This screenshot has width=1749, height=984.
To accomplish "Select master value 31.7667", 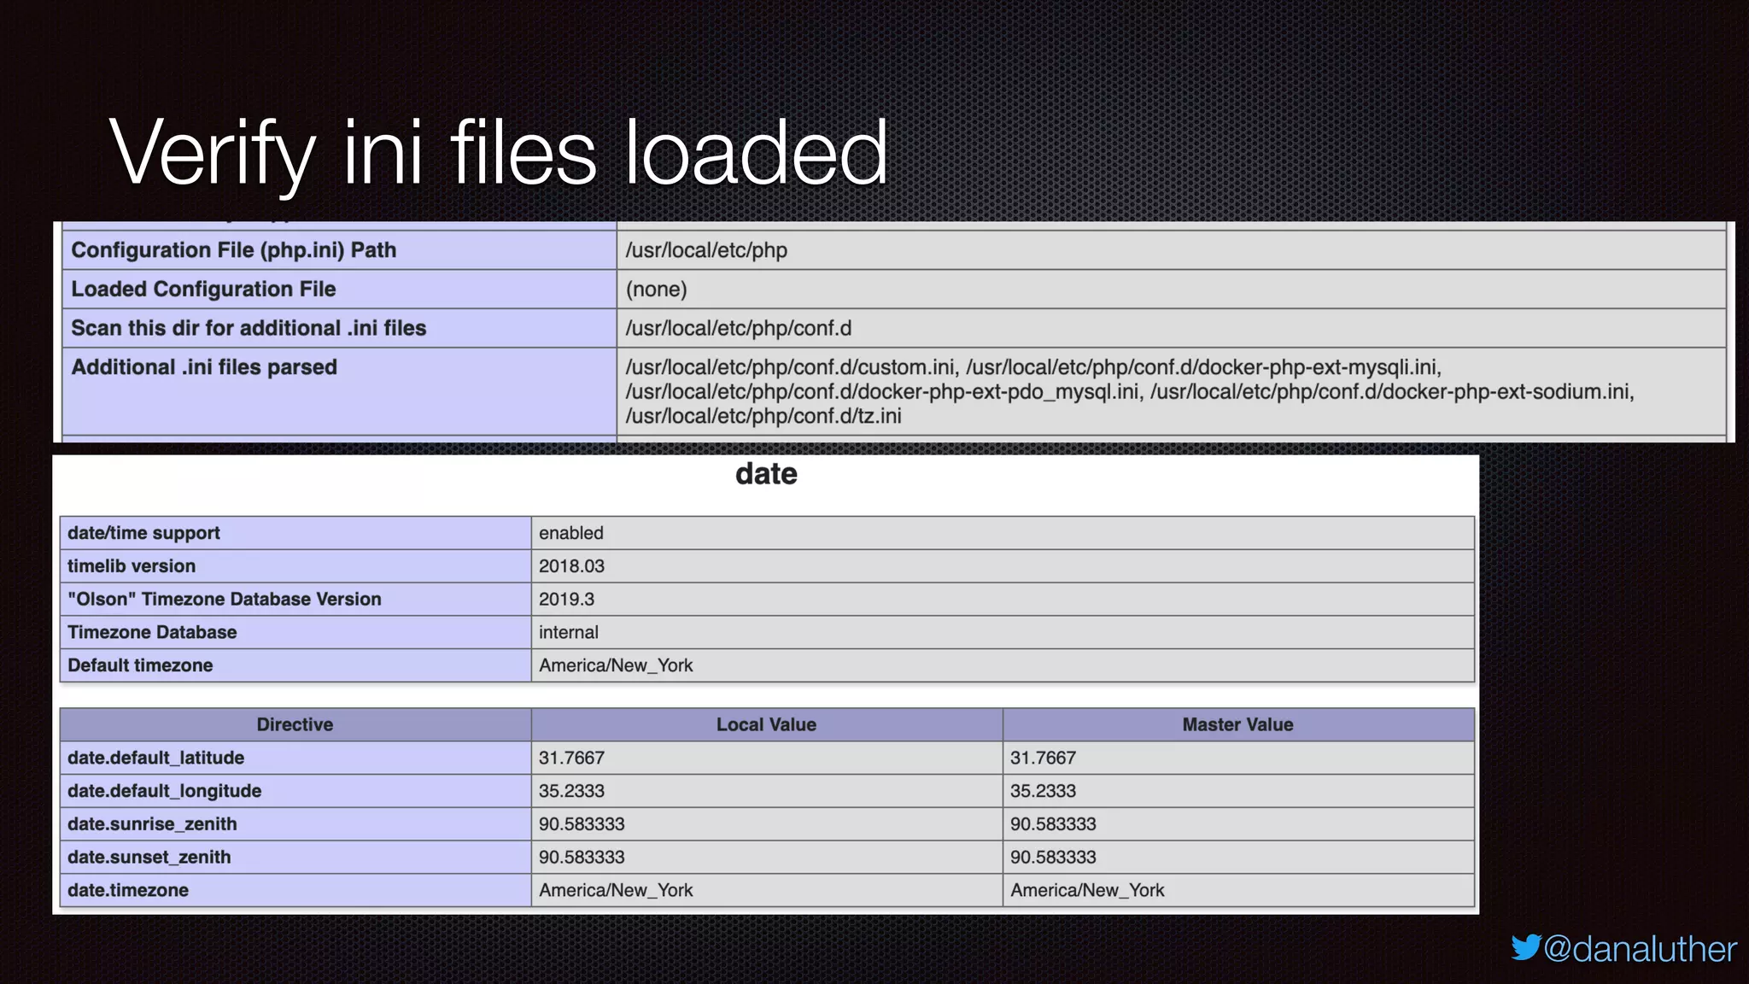I will click(1043, 758).
